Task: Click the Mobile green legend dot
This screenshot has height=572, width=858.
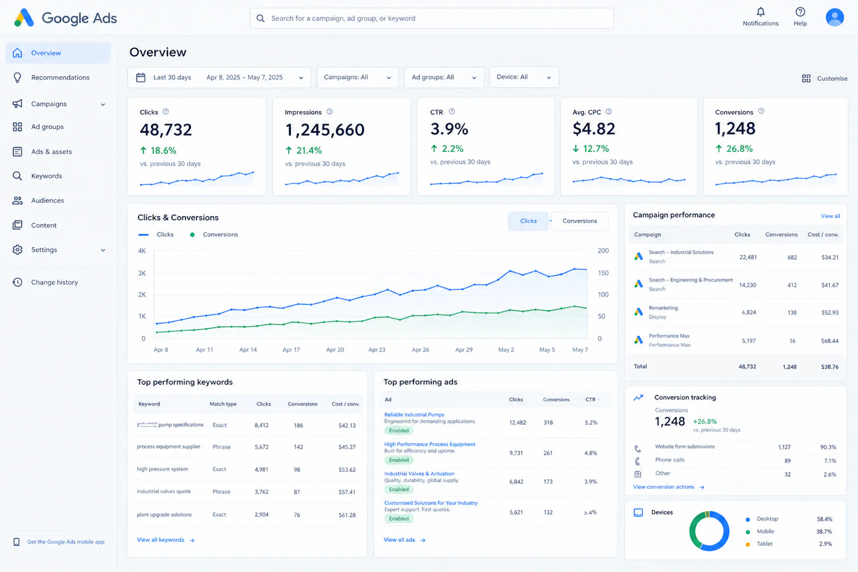Action: pos(748,532)
